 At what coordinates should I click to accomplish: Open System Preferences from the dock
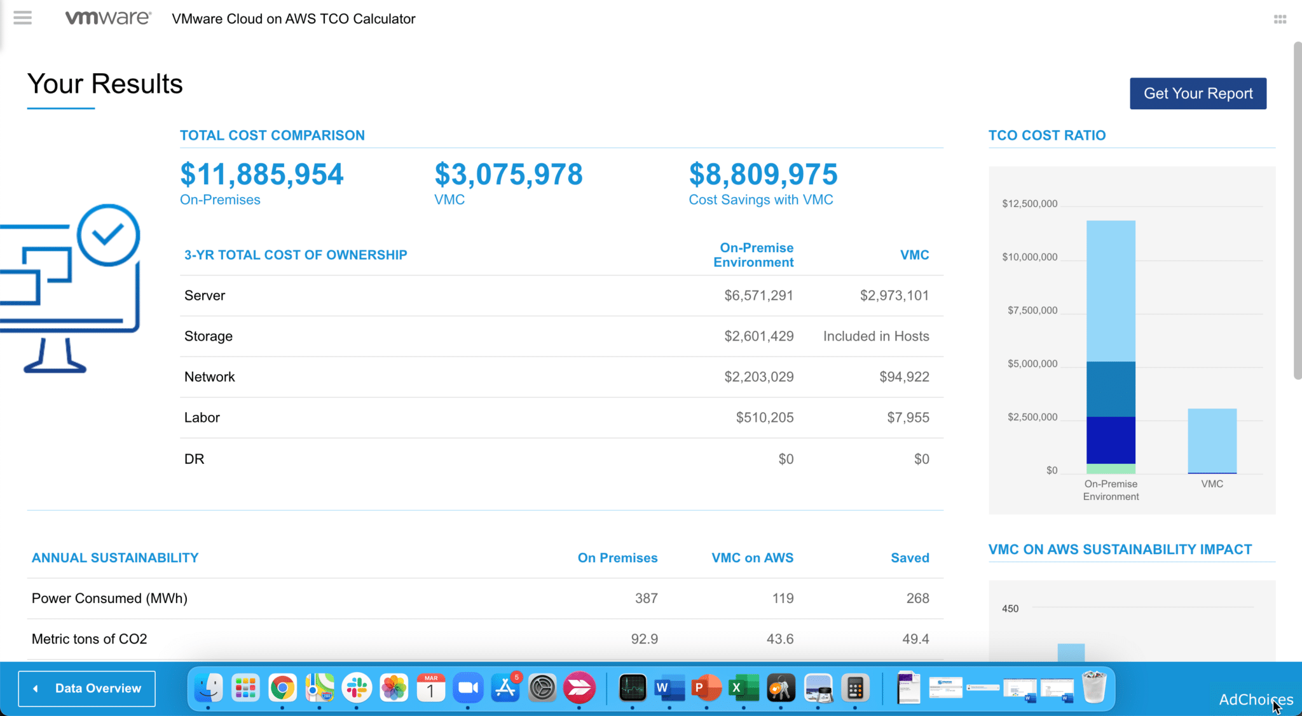click(x=542, y=687)
